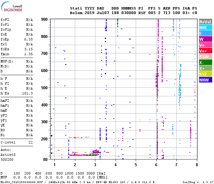Viewport: 214px width, 184px height.
Task: Click the M(D) parameter label
Action: [5, 67]
